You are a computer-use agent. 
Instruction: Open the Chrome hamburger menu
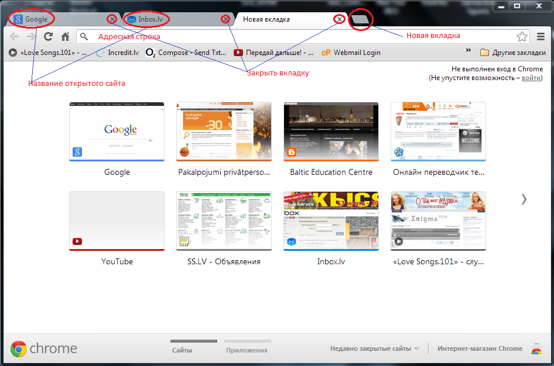(x=541, y=37)
